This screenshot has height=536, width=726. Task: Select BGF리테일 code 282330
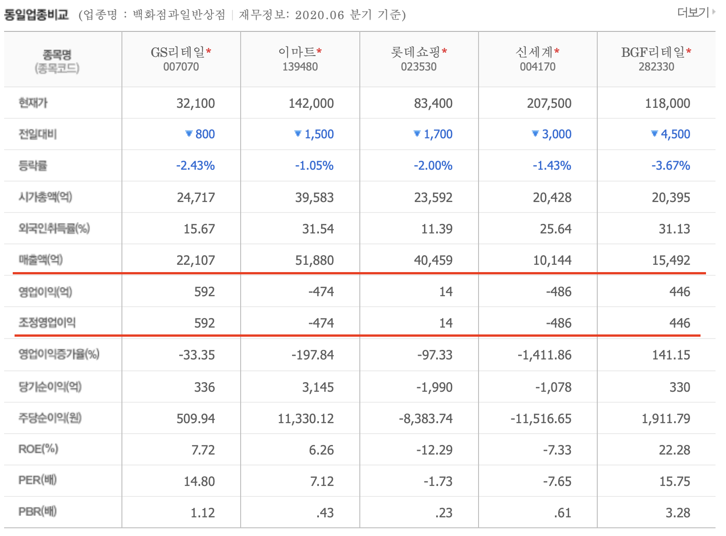pyautogui.click(x=656, y=67)
